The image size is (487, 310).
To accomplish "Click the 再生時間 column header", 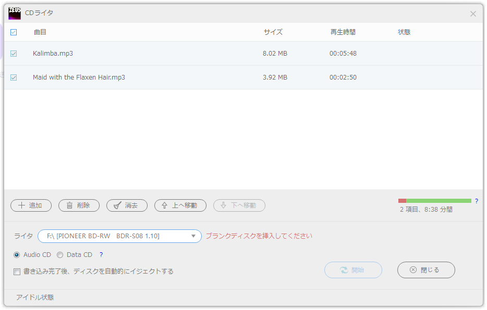I will [343, 32].
